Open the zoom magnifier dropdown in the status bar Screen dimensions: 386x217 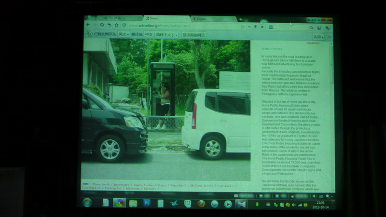(x=329, y=196)
